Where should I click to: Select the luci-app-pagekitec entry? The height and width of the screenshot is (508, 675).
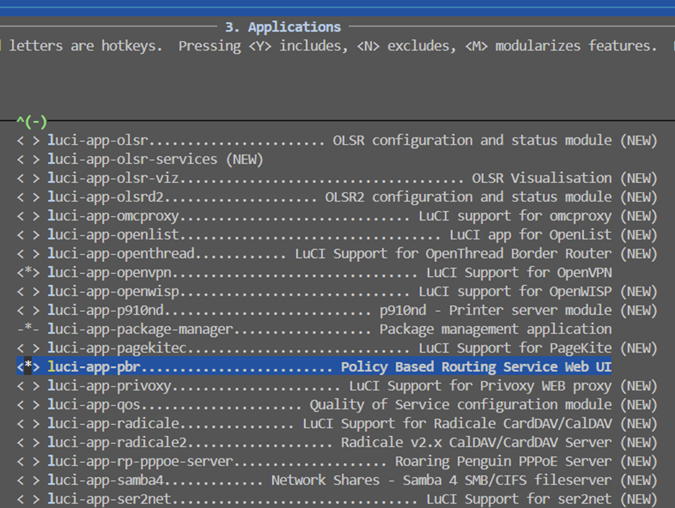(337, 348)
